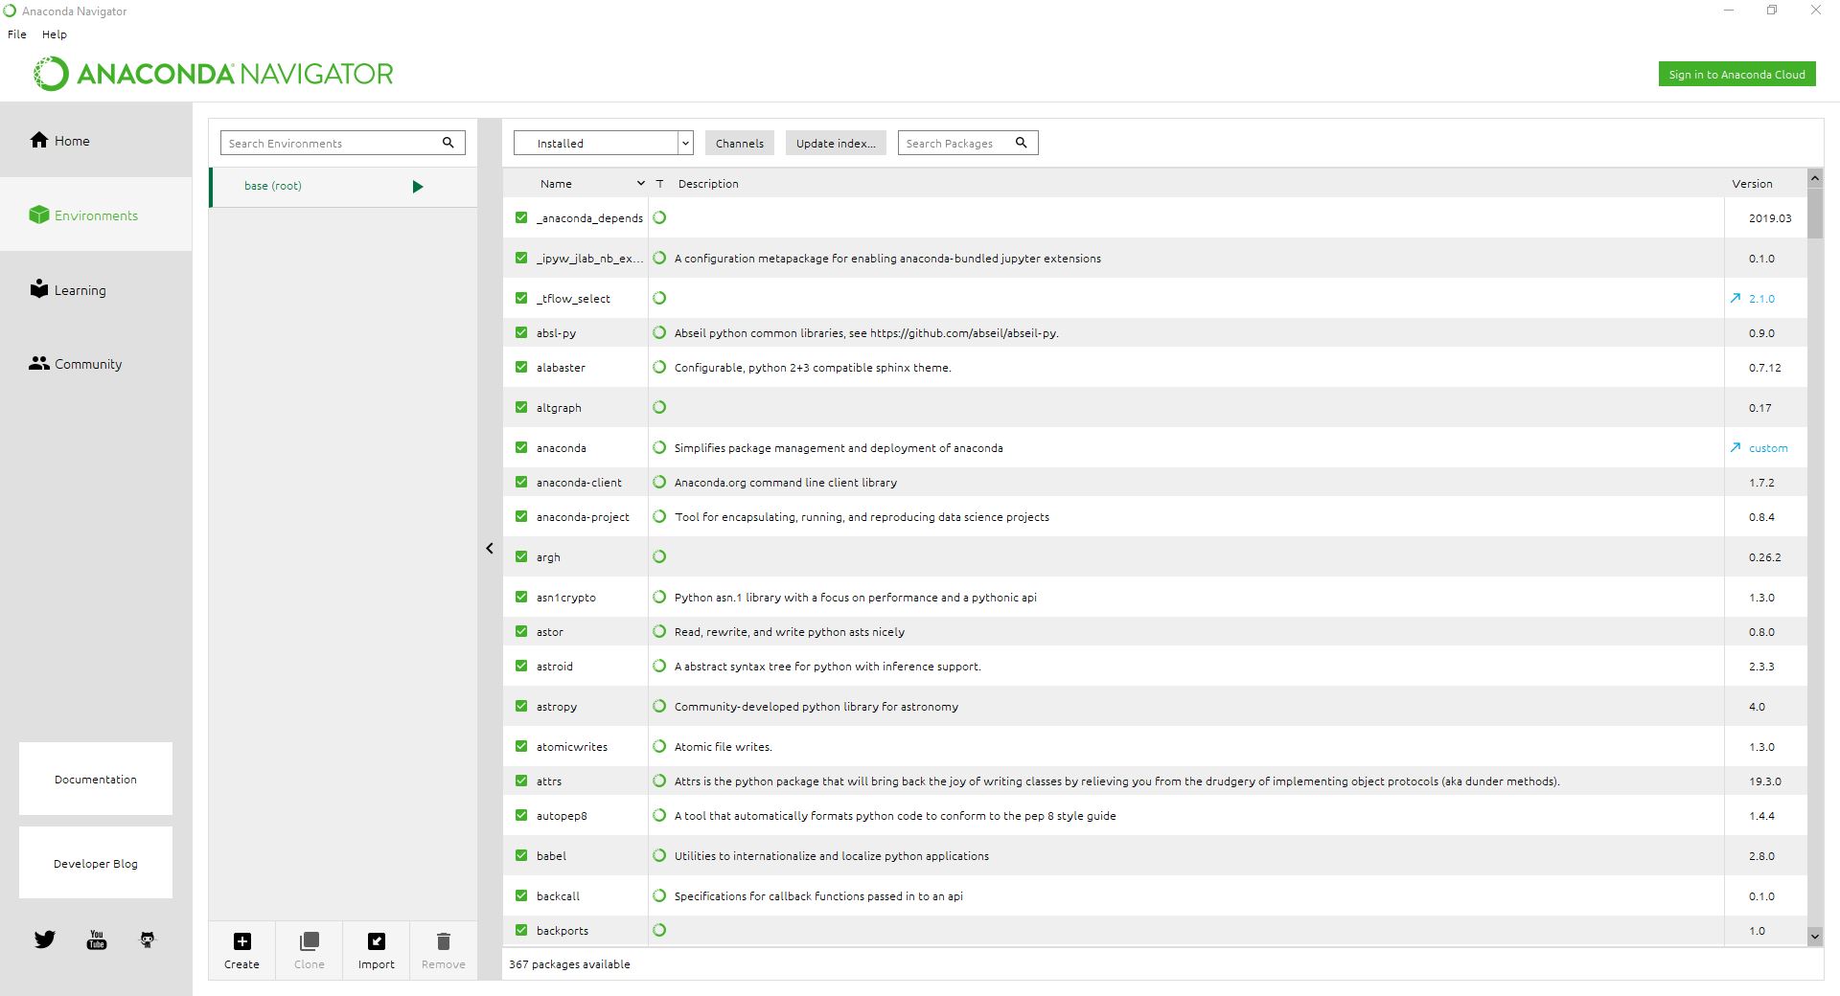Uncheck the anaconda-client package
This screenshot has width=1840, height=996.
[521, 482]
